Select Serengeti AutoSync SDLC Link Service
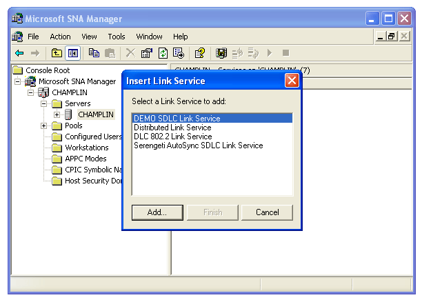Screen dimensions: 422x302 [x=212, y=145]
